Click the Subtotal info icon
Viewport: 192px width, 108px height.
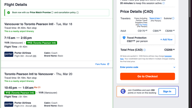click(x=173, y=18)
